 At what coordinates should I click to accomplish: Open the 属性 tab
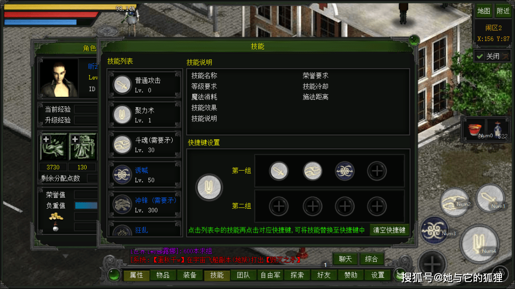point(137,275)
